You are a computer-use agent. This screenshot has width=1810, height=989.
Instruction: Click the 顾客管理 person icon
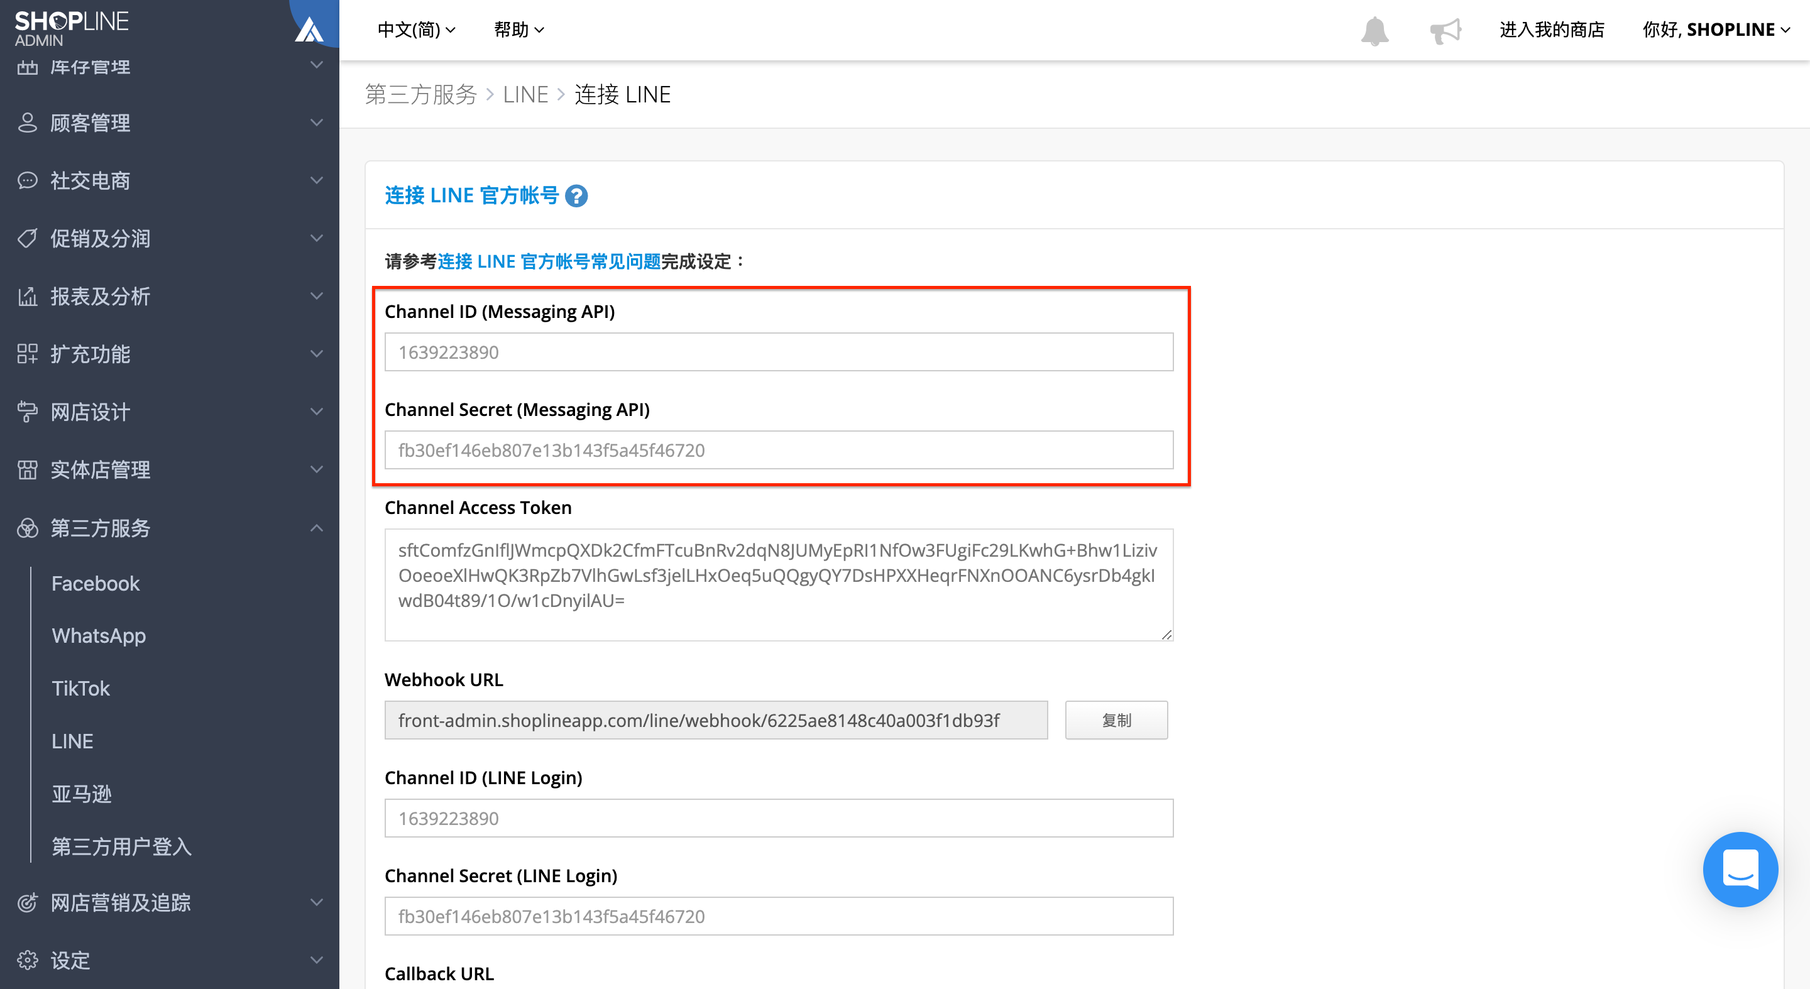tap(28, 123)
